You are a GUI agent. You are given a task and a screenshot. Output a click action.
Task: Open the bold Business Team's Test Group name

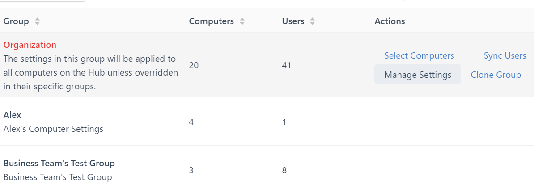tap(59, 163)
